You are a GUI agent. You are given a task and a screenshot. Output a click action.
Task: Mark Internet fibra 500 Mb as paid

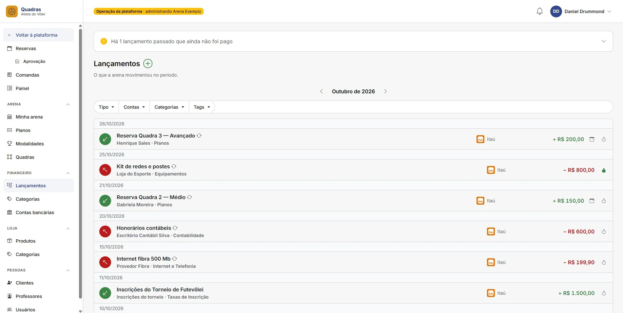[604, 262]
